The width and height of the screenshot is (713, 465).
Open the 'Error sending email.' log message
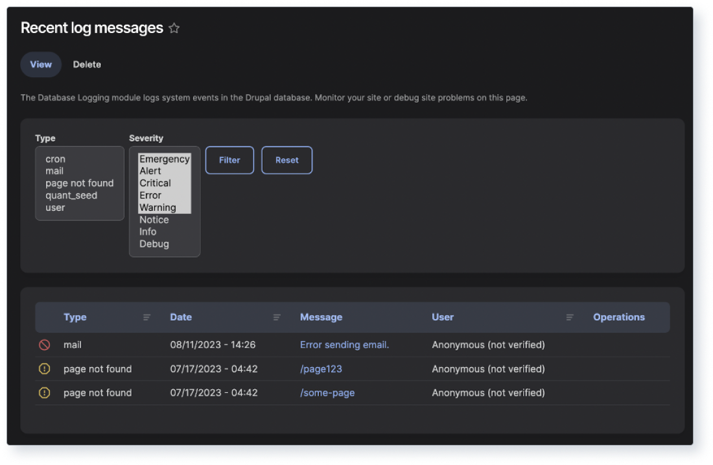tap(344, 344)
